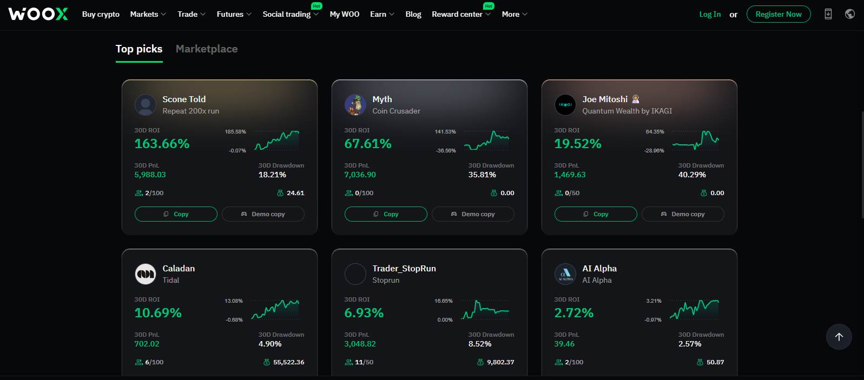Open the language globe icon

pos(850,14)
